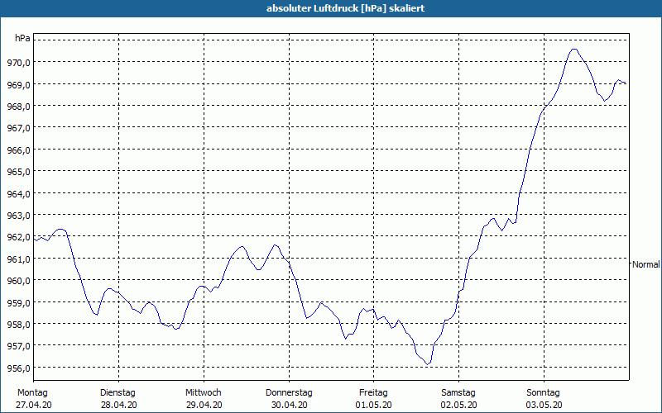Click the 'hPa' unit label
The height and width of the screenshot is (413, 662).
point(22,38)
